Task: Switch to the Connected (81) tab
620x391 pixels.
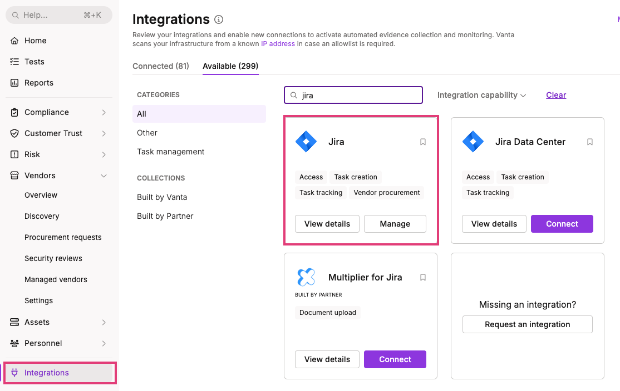Action: (160, 66)
